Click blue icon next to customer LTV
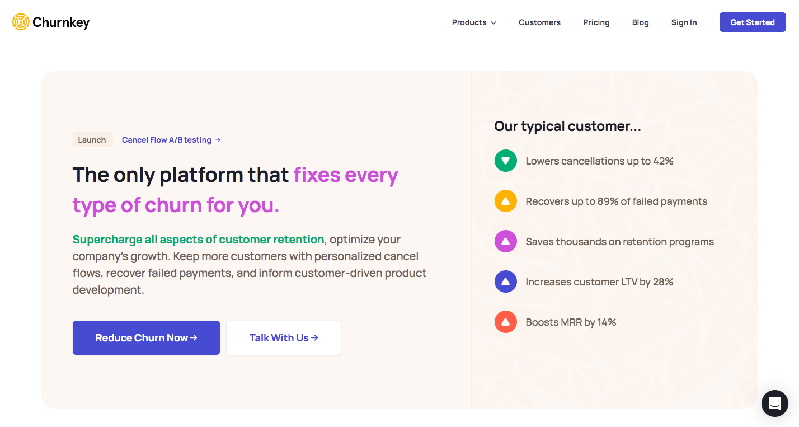Viewport: 799px width, 427px height. pos(505,282)
